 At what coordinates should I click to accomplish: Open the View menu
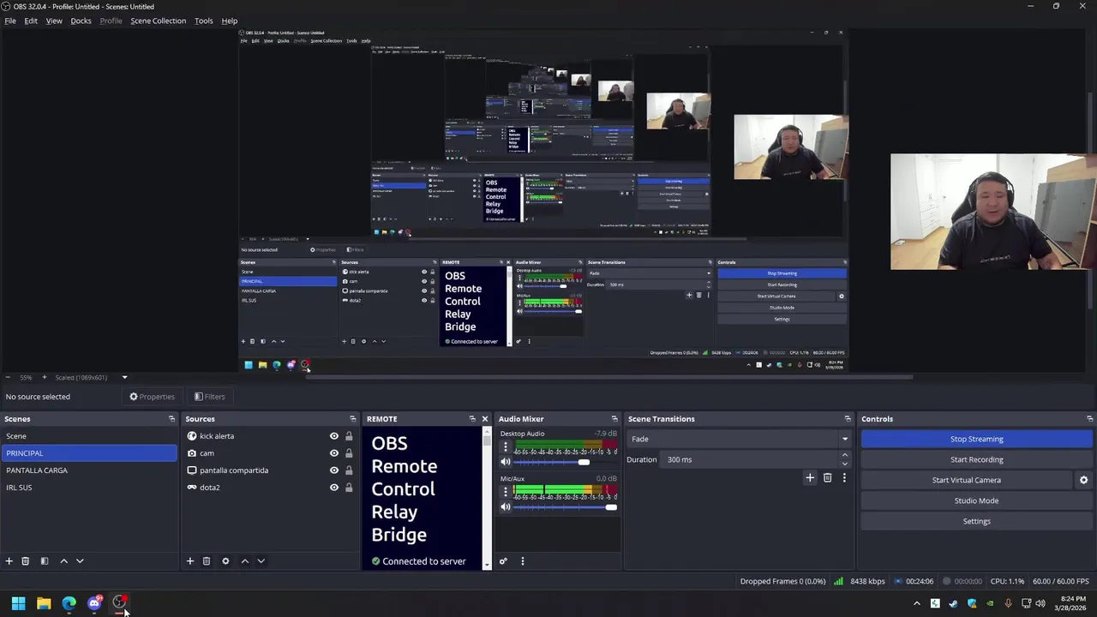click(54, 21)
